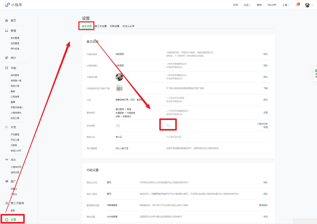Screen dimensions: 317x224
Task: Switch to the 第三方设置 tab
Action: tap(101, 26)
